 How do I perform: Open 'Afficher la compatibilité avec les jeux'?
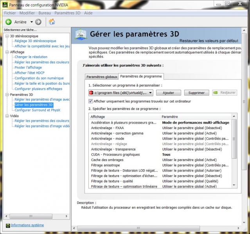pos(42,46)
